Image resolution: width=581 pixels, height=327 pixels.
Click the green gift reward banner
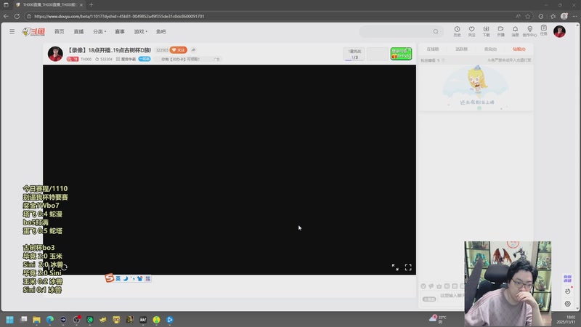click(x=401, y=54)
